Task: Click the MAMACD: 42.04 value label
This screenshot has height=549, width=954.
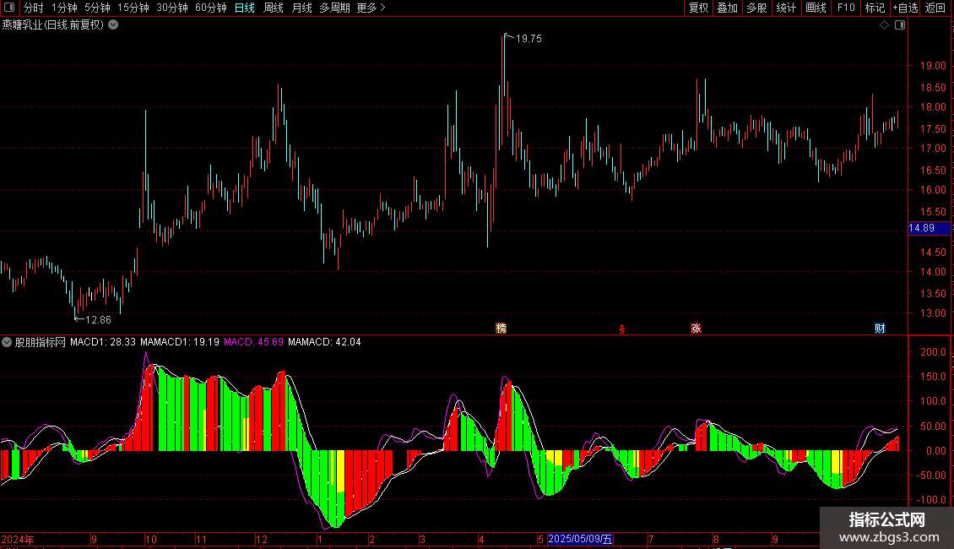Action: point(324,342)
